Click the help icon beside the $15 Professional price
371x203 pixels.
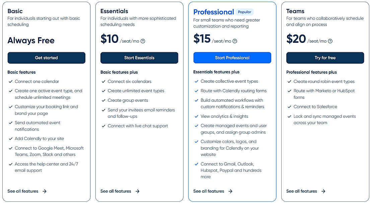click(x=235, y=41)
